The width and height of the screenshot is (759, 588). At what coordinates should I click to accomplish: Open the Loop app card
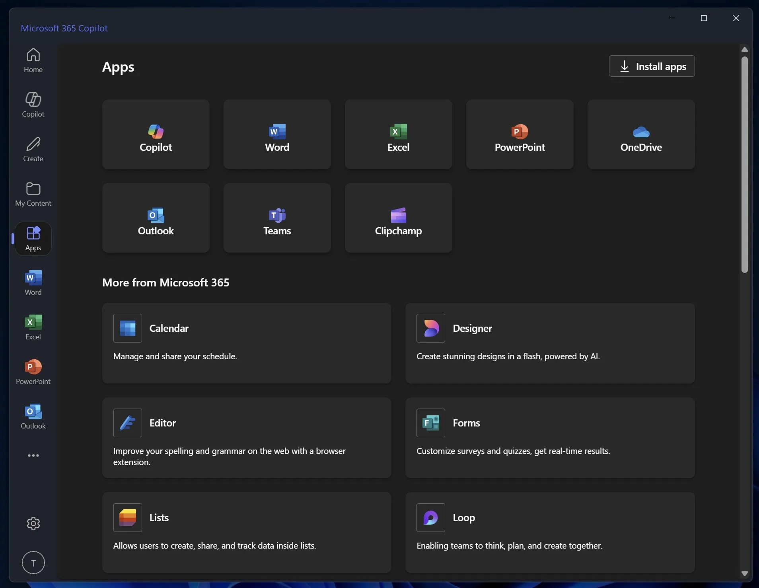coord(550,532)
